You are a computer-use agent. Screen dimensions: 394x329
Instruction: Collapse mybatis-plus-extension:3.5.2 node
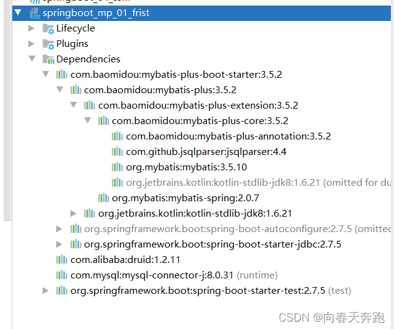coord(73,105)
